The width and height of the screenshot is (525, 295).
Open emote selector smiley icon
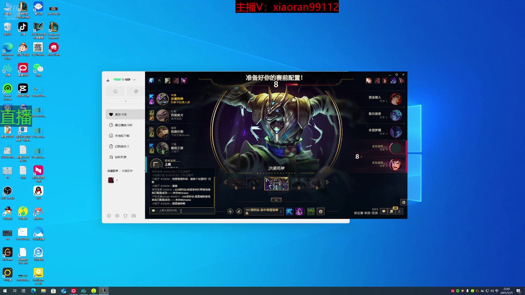(x=320, y=211)
